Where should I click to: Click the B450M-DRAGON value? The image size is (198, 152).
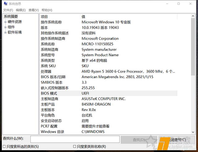coord(96,104)
